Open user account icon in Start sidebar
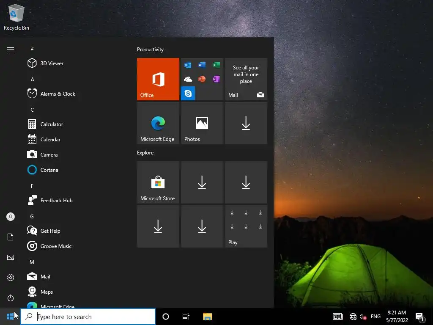This screenshot has height=325, width=433. (11, 217)
